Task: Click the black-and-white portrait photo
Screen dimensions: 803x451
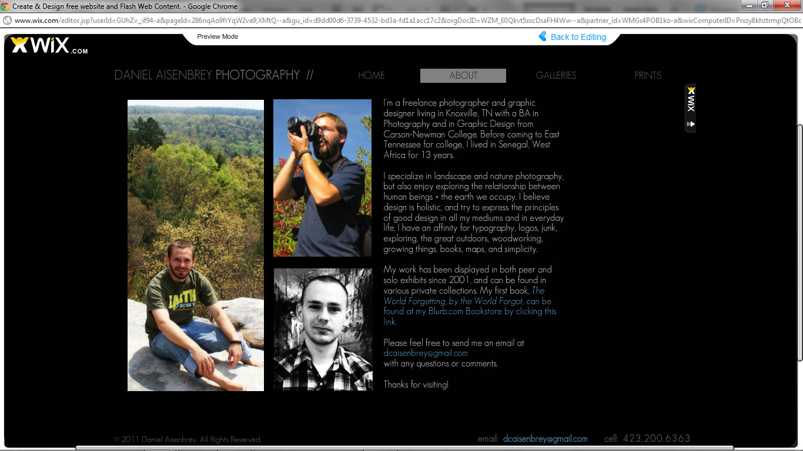Action: coord(323,329)
